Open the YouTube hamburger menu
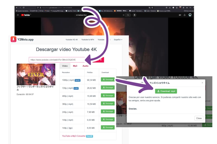 tap(18, 15)
